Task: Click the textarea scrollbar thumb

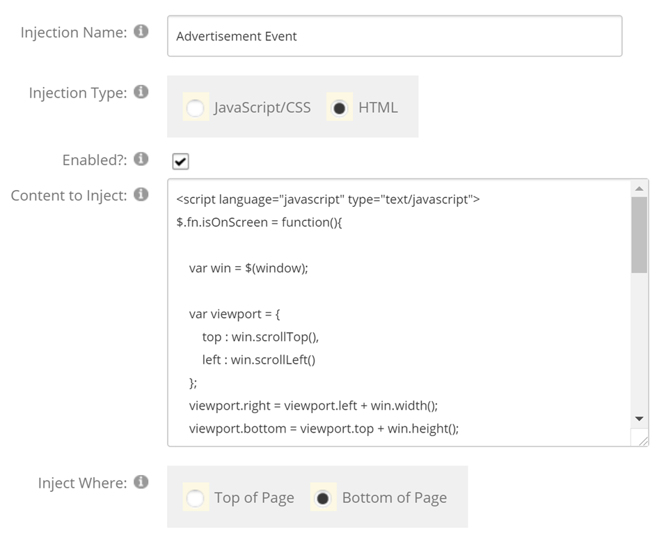Action: pyautogui.click(x=639, y=235)
